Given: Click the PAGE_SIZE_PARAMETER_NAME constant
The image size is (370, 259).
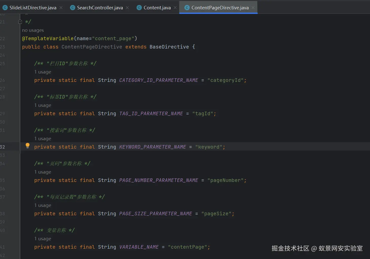Looking at the screenshot, I should point(156,214).
